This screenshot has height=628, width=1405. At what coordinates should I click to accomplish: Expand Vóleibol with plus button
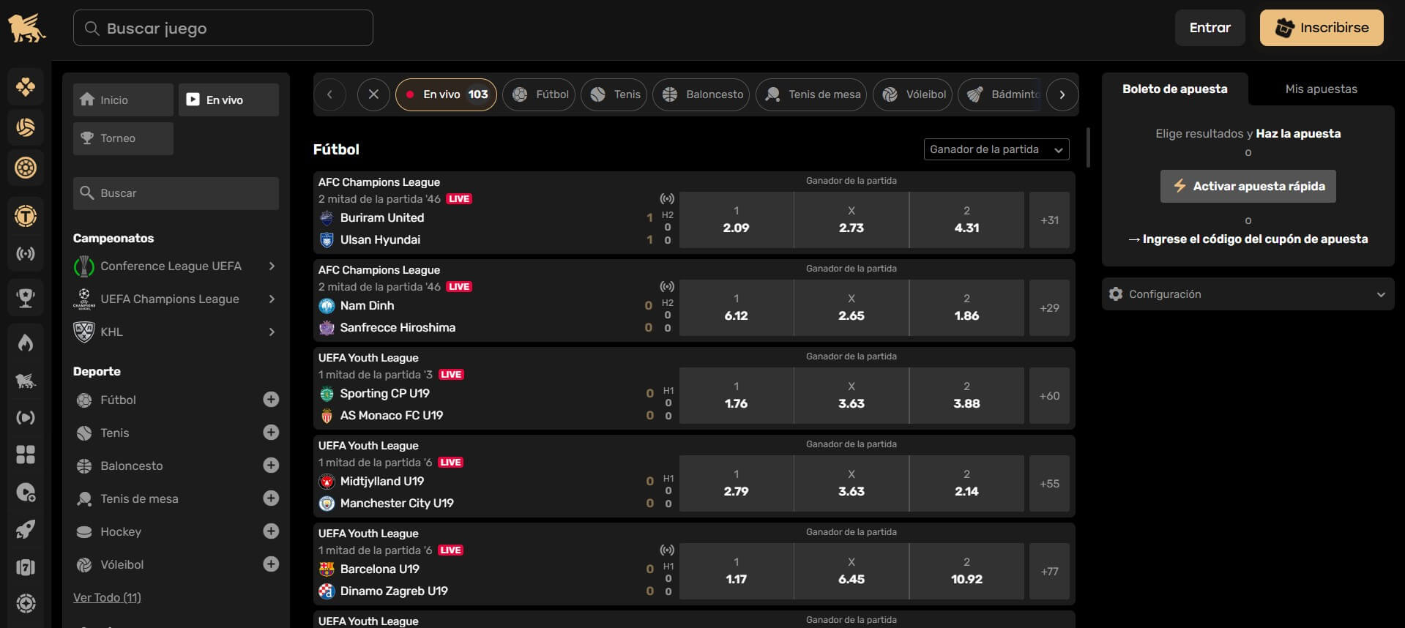[x=271, y=564]
